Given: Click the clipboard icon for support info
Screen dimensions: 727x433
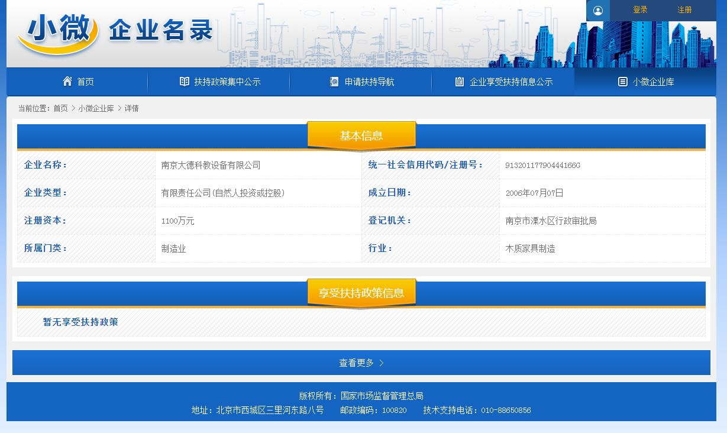Looking at the screenshot, I should [x=460, y=82].
